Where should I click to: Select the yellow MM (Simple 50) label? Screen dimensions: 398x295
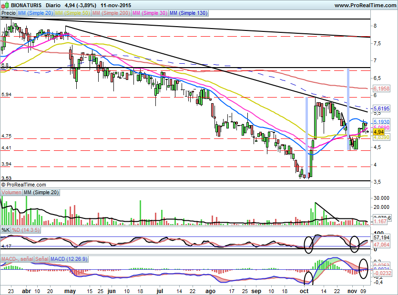[x=72, y=13]
